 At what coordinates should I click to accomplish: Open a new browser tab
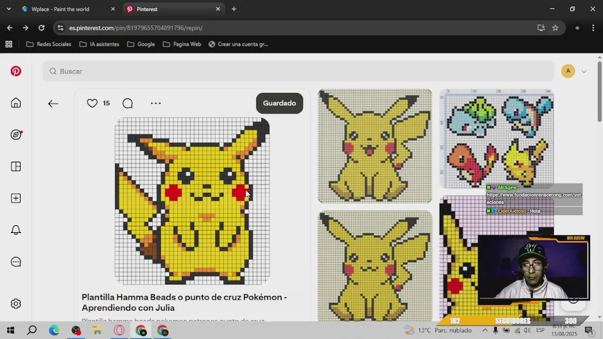click(x=234, y=9)
